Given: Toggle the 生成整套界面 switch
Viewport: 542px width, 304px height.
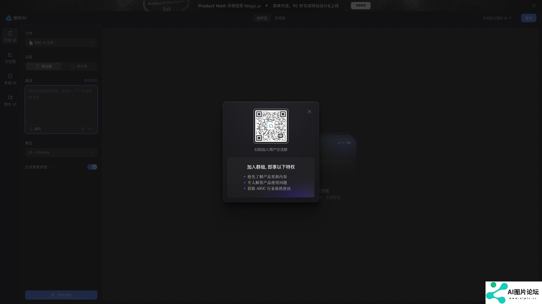Looking at the screenshot, I should (92, 167).
